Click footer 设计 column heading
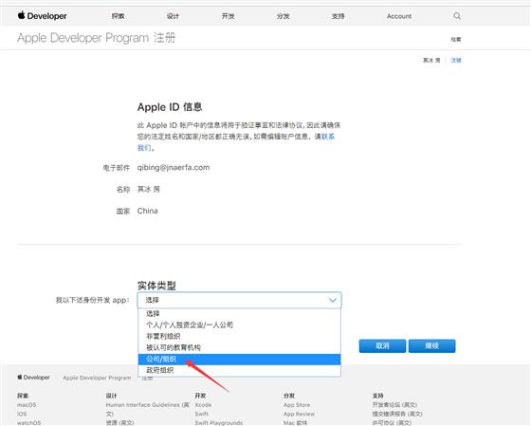The height and width of the screenshot is (426, 531). [112, 396]
